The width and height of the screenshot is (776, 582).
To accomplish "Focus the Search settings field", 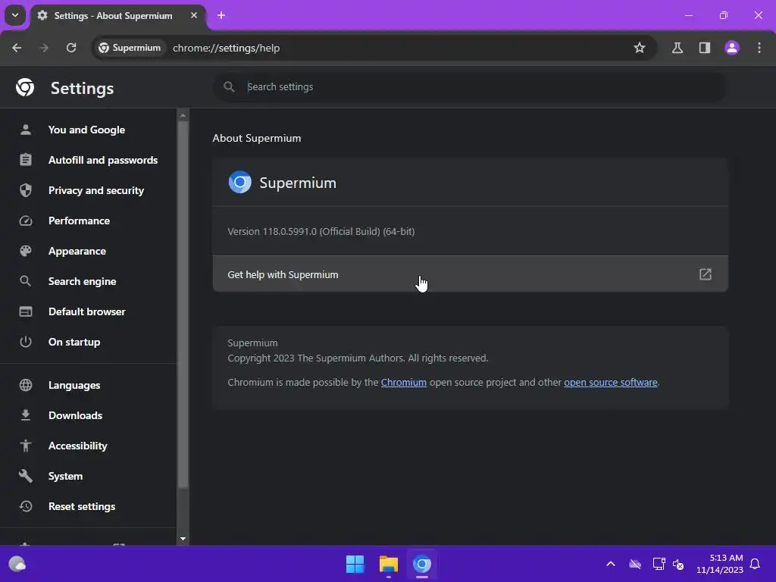I will (470, 87).
